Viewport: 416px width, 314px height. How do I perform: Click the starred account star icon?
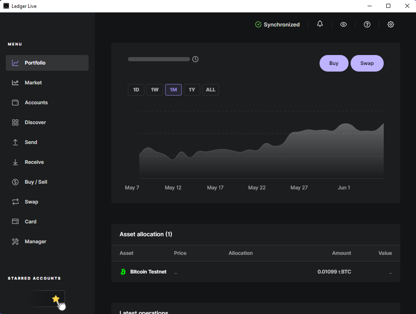point(56,299)
